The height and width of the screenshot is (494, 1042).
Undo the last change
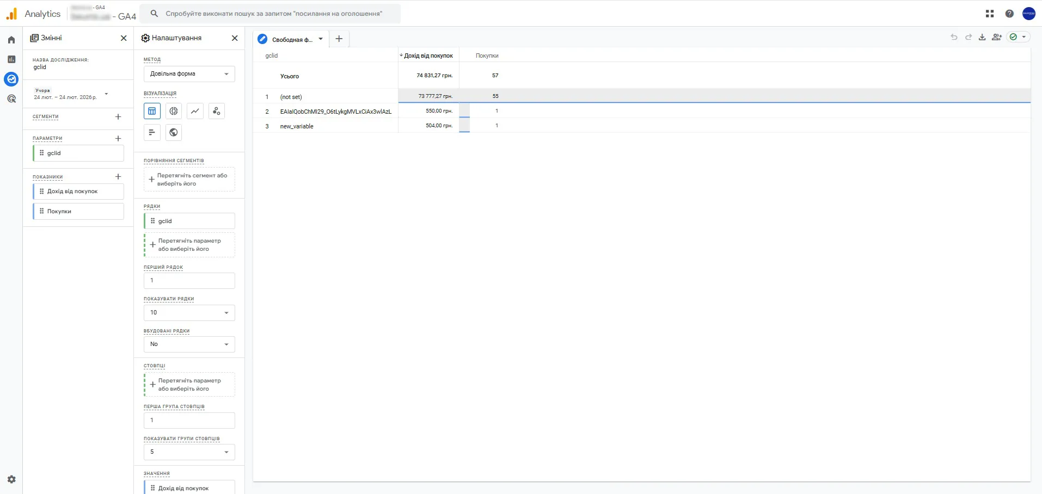coord(954,37)
